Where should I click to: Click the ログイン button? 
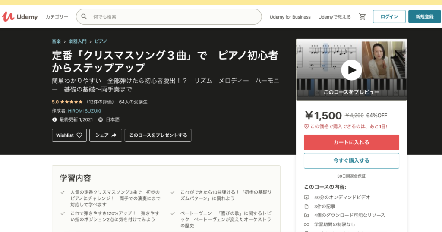tap(389, 17)
